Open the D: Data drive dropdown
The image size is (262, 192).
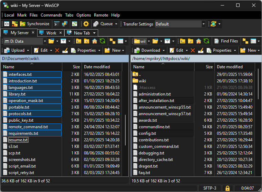(45, 41)
